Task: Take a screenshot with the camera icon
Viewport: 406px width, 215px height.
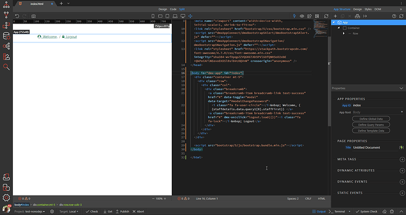Action: 34,16
